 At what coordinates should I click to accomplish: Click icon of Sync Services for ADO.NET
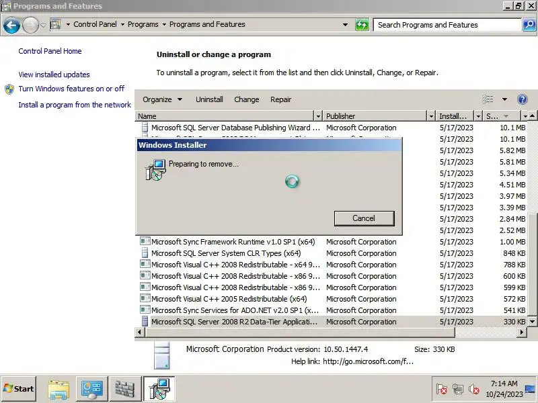(145, 310)
